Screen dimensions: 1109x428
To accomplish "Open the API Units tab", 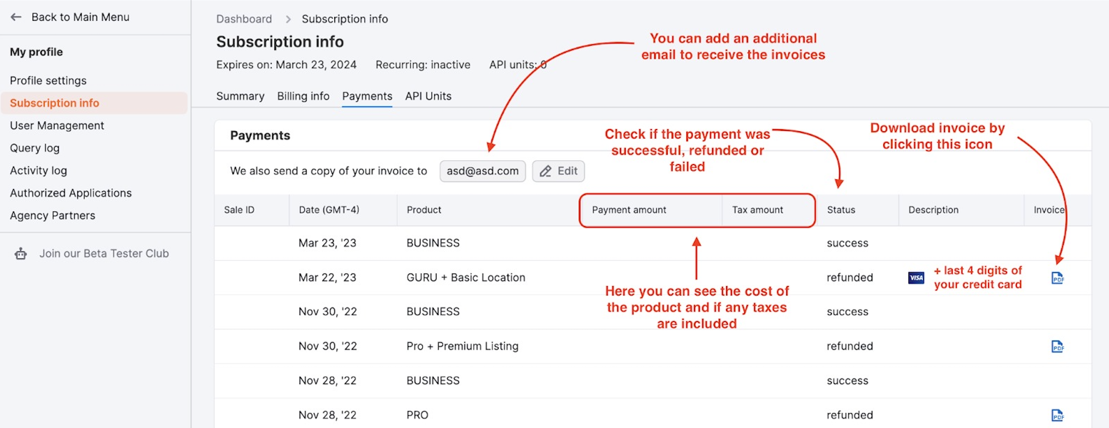I will click(x=428, y=96).
